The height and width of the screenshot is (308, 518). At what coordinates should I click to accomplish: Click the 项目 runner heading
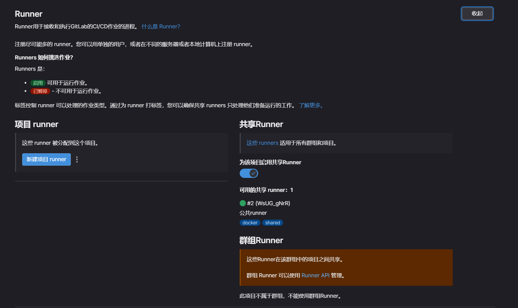coord(37,124)
